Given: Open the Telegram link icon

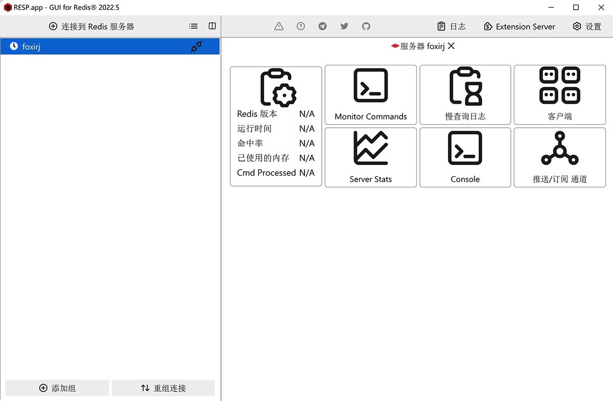Looking at the screenshot, I should (322, 26).
